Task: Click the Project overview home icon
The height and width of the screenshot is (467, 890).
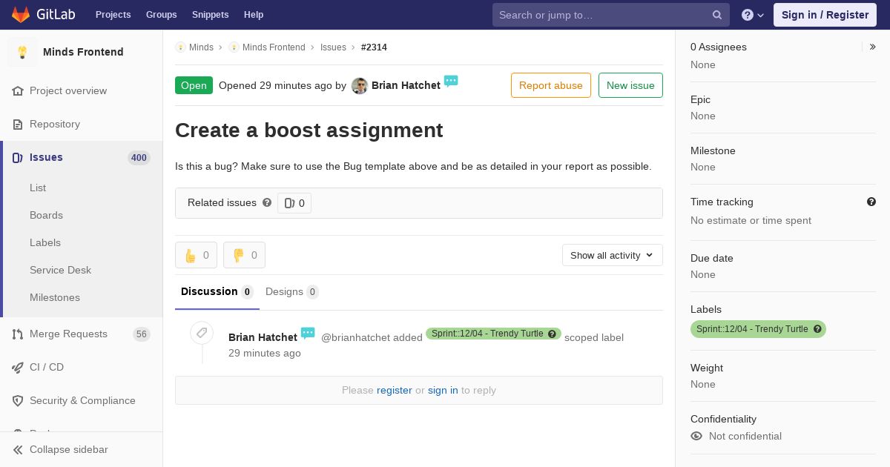Action: [x=18, y=91]
